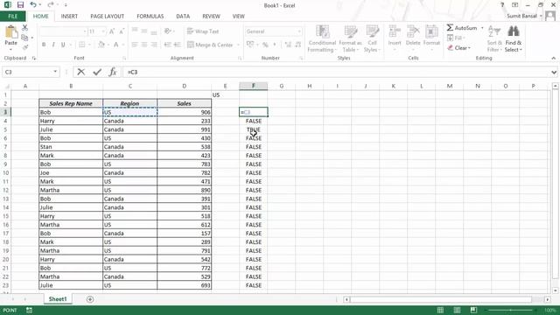Switch to the DATA tab

[x=183, y=16]
